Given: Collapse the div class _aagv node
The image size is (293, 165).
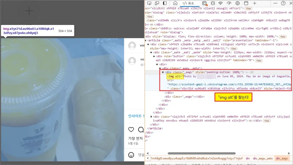Looking at the screenshot, I should [163, 72].
